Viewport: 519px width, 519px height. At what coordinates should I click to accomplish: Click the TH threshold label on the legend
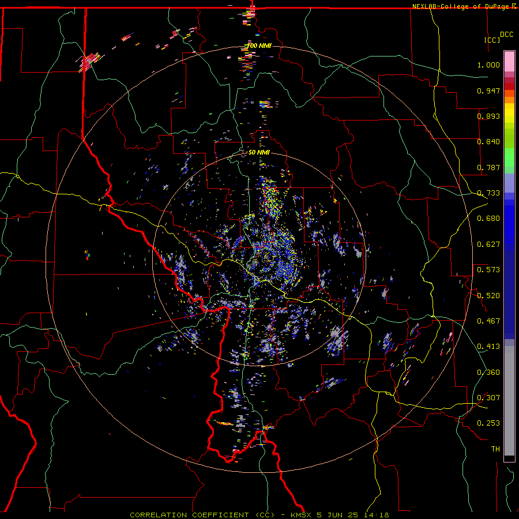pyautogui.click(x=495, y=449)
